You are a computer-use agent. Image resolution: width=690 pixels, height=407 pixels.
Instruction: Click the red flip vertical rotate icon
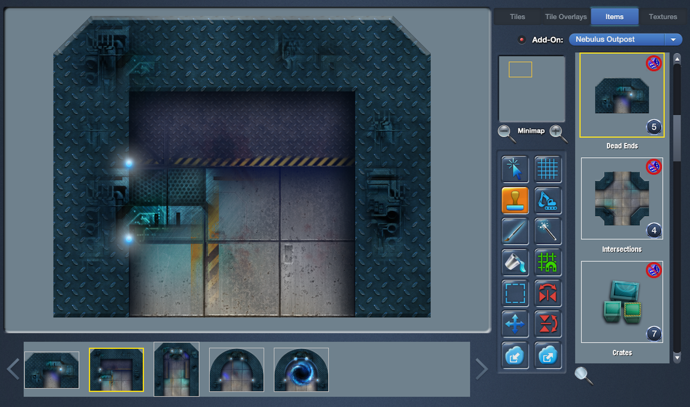pyautogui.click(x=548, y=325)
